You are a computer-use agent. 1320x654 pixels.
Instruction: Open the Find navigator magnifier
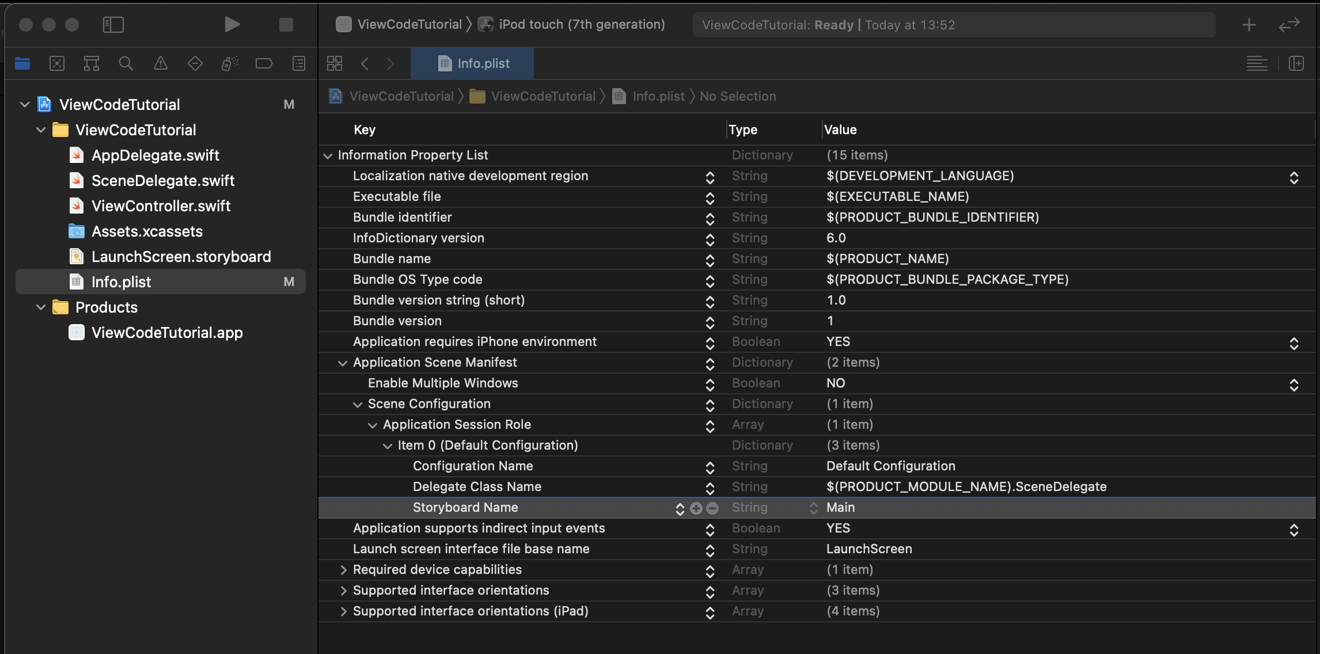coord(126,63)
